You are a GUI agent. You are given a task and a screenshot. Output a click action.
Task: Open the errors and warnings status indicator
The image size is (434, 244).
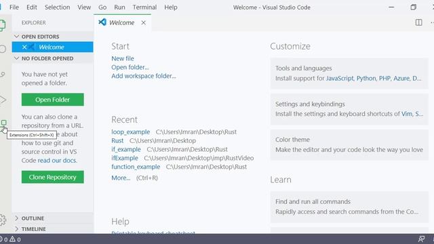click(x=11, y=239)
